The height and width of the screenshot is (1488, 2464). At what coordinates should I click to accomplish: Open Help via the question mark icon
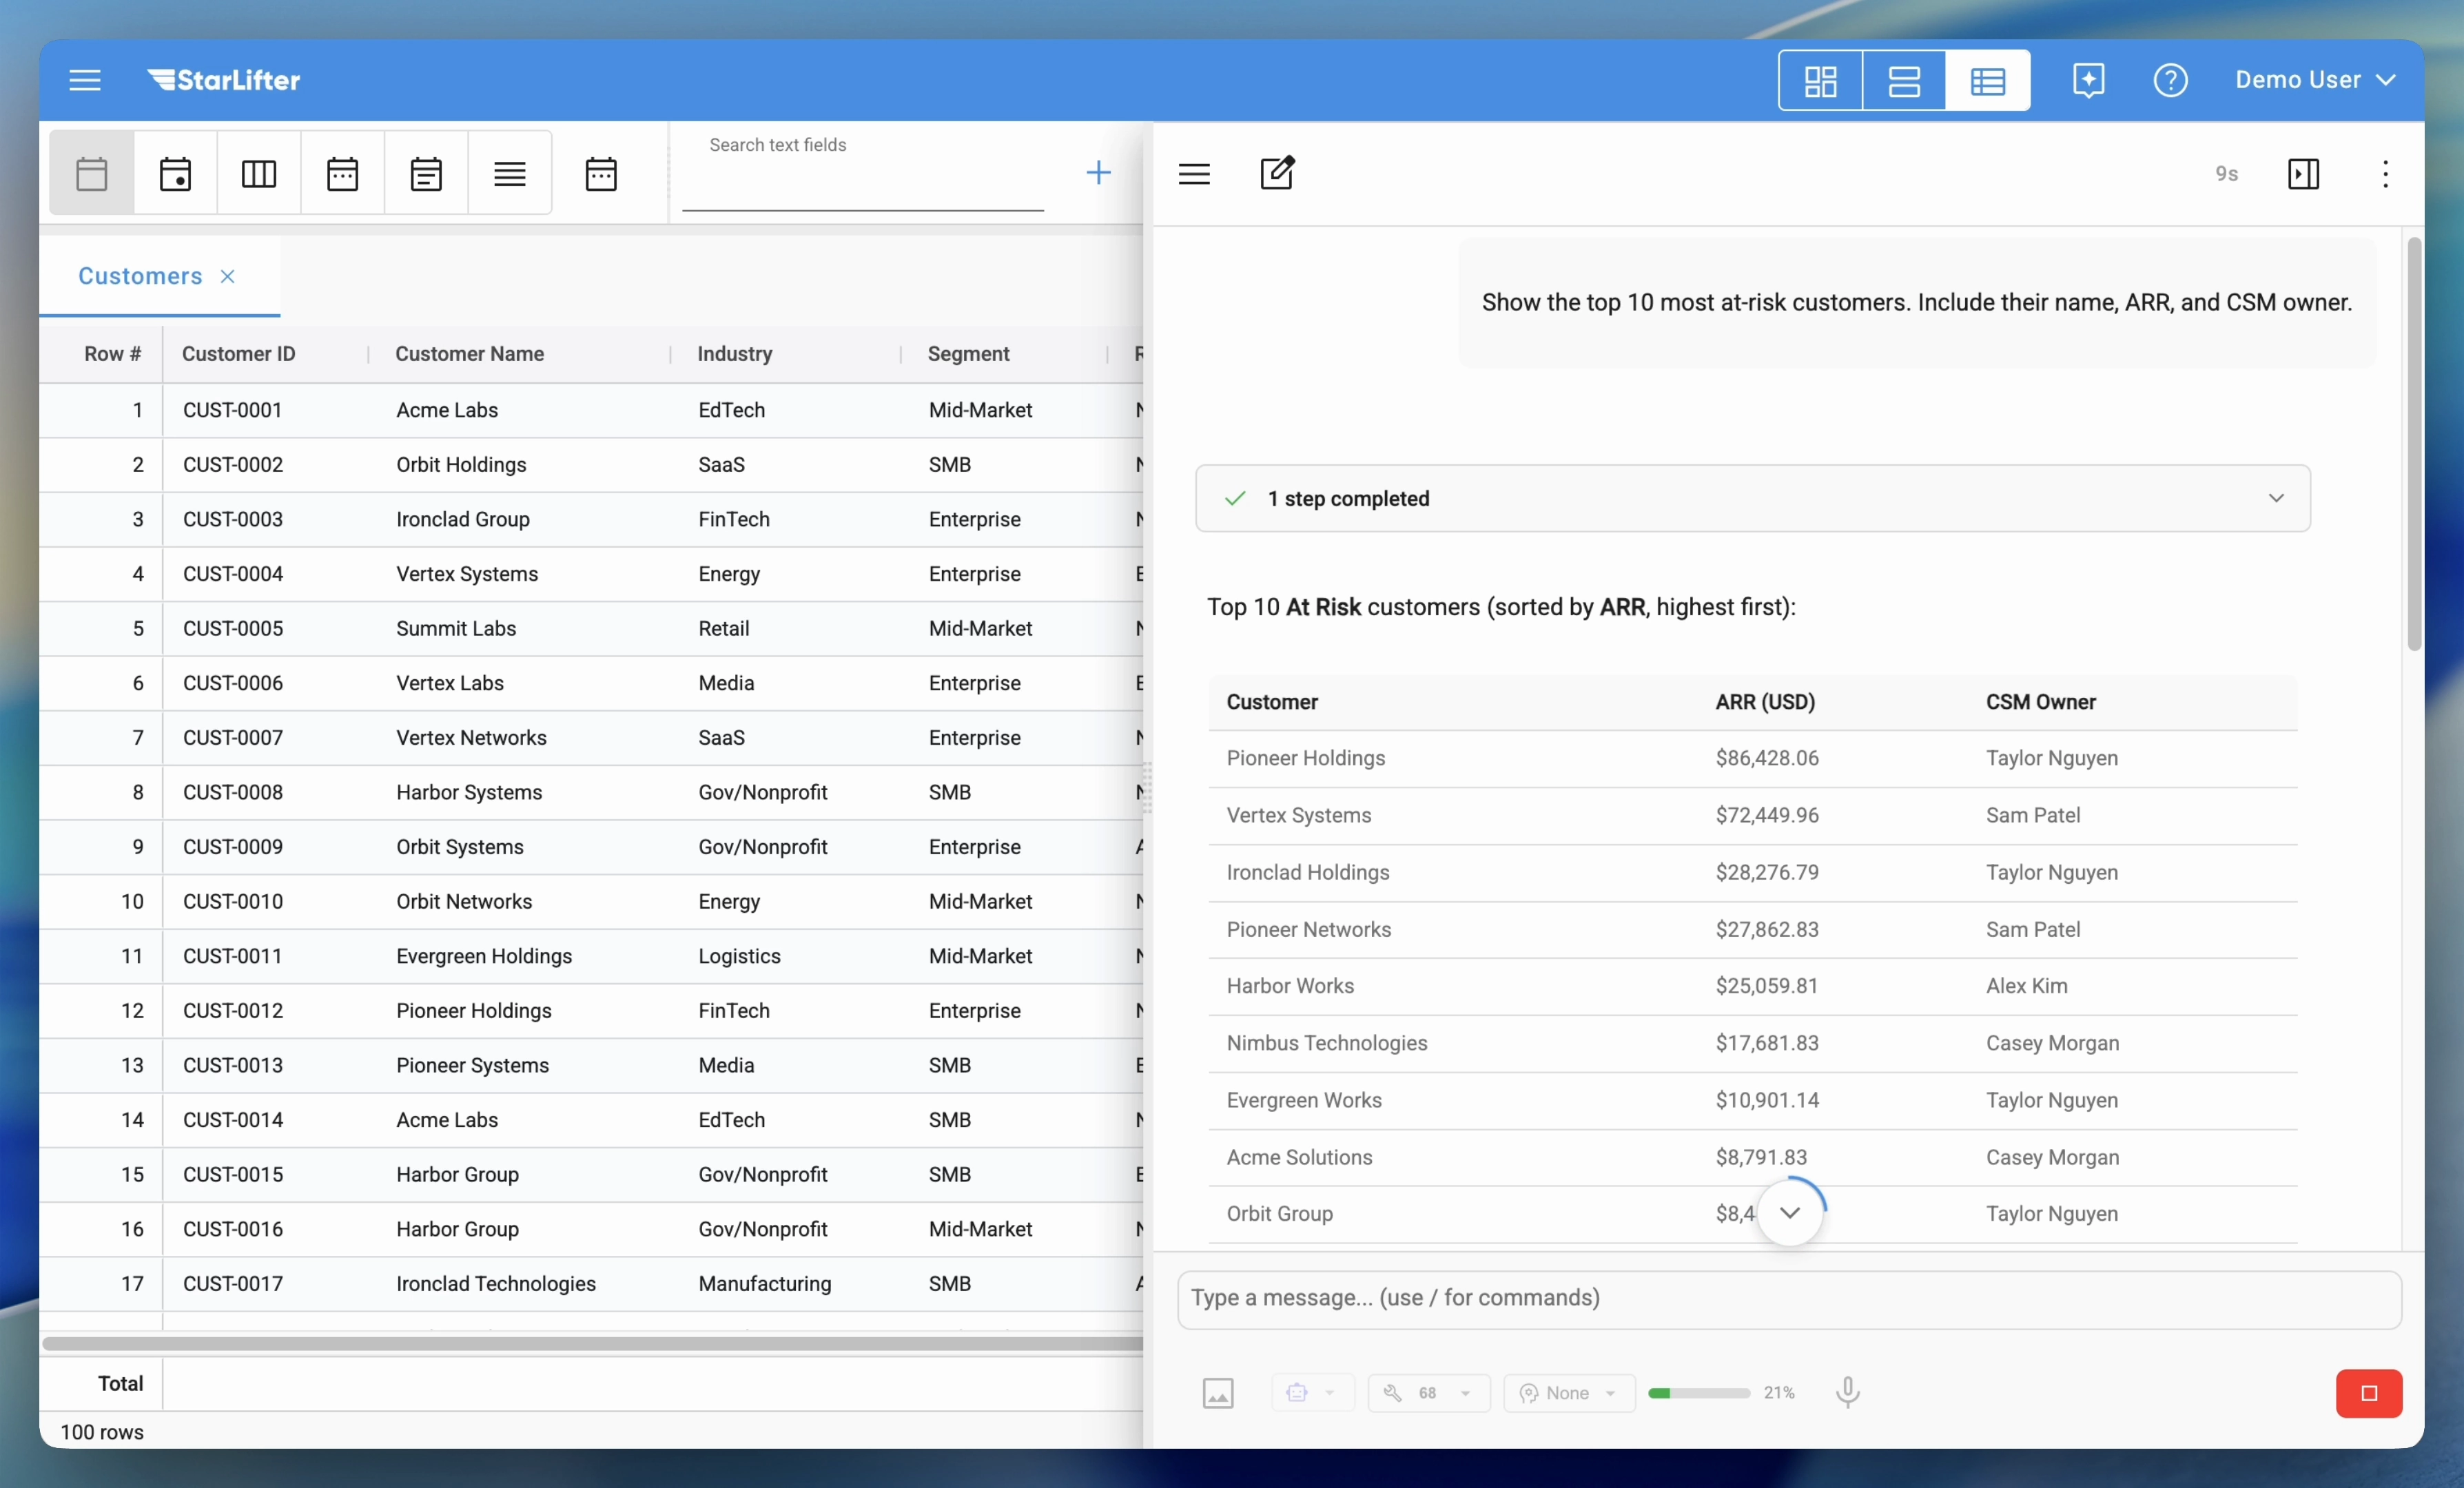[2170, 80]
